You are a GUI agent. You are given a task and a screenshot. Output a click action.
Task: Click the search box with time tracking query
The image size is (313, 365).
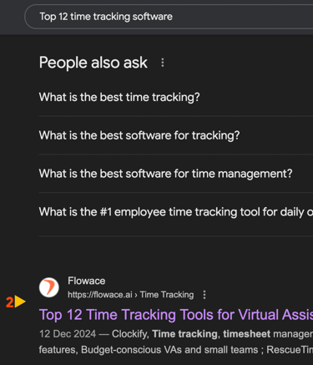(169, 17)
